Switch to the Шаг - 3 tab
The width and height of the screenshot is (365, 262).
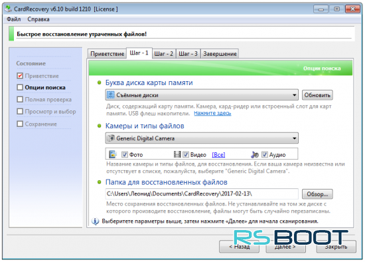(188, 54)
